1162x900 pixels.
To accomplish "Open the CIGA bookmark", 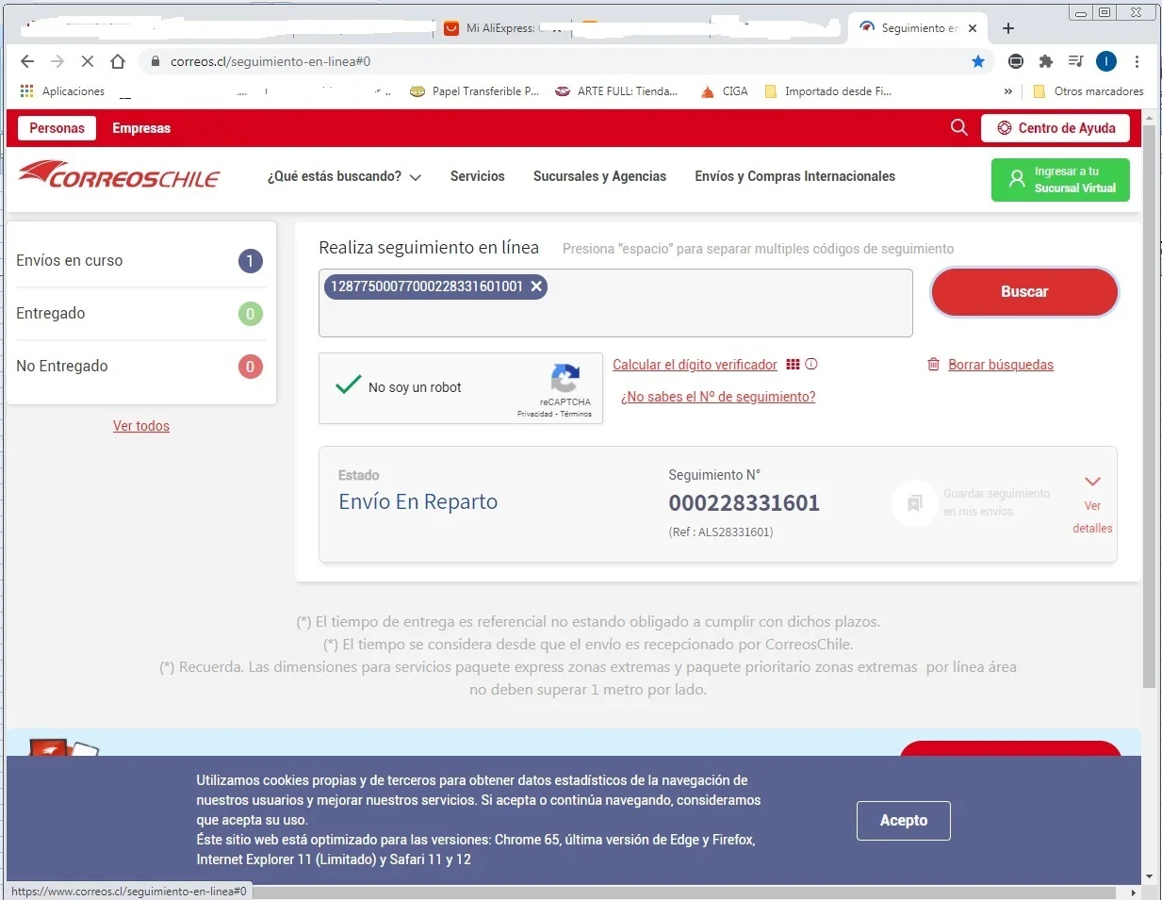I will point(724,91).
